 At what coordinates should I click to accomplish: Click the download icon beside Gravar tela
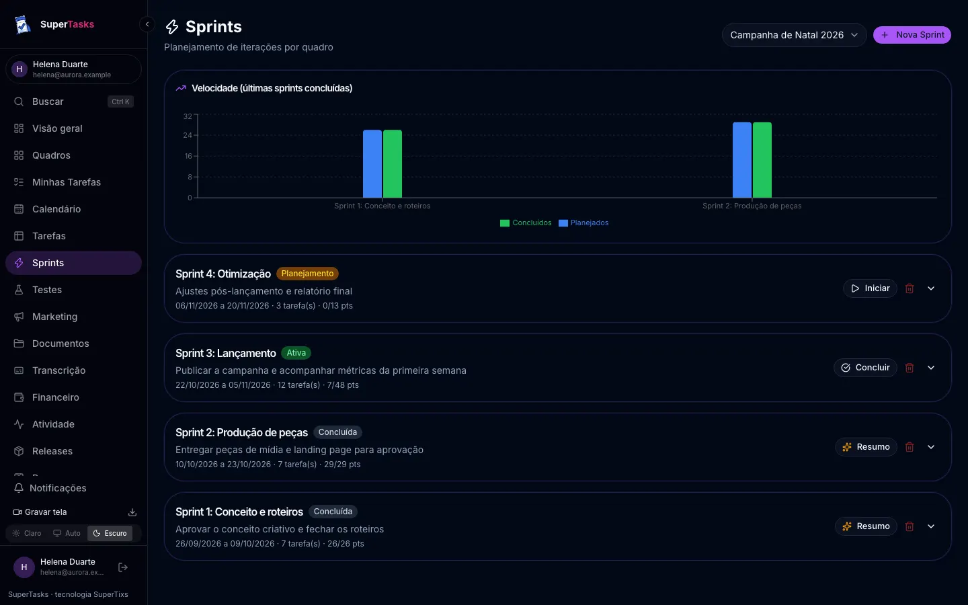tap(132, 512)
